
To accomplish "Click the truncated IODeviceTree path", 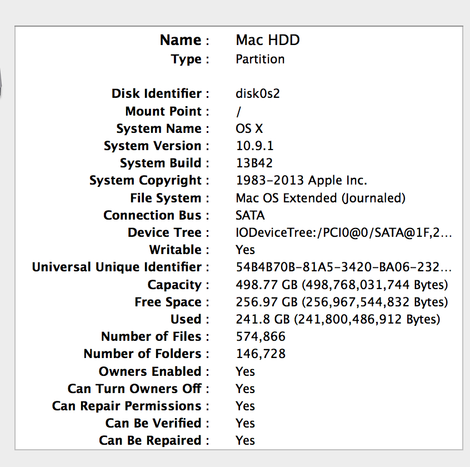I will pos(343,232).
